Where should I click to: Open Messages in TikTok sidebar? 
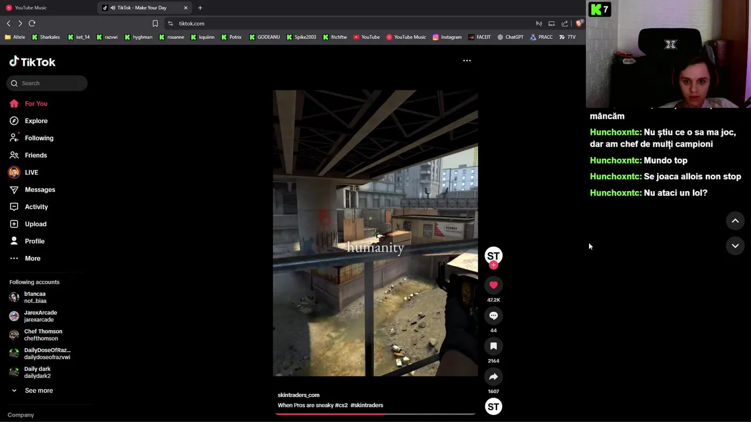(x=32, y=190)
